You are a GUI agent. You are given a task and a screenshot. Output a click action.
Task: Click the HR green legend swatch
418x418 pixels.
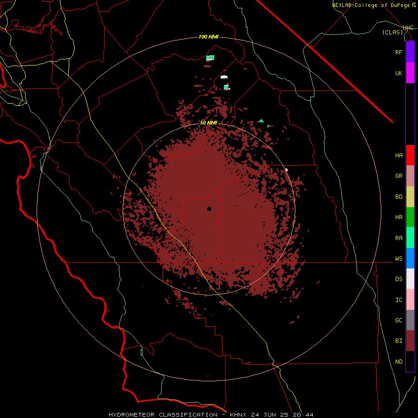coord(410,217)
